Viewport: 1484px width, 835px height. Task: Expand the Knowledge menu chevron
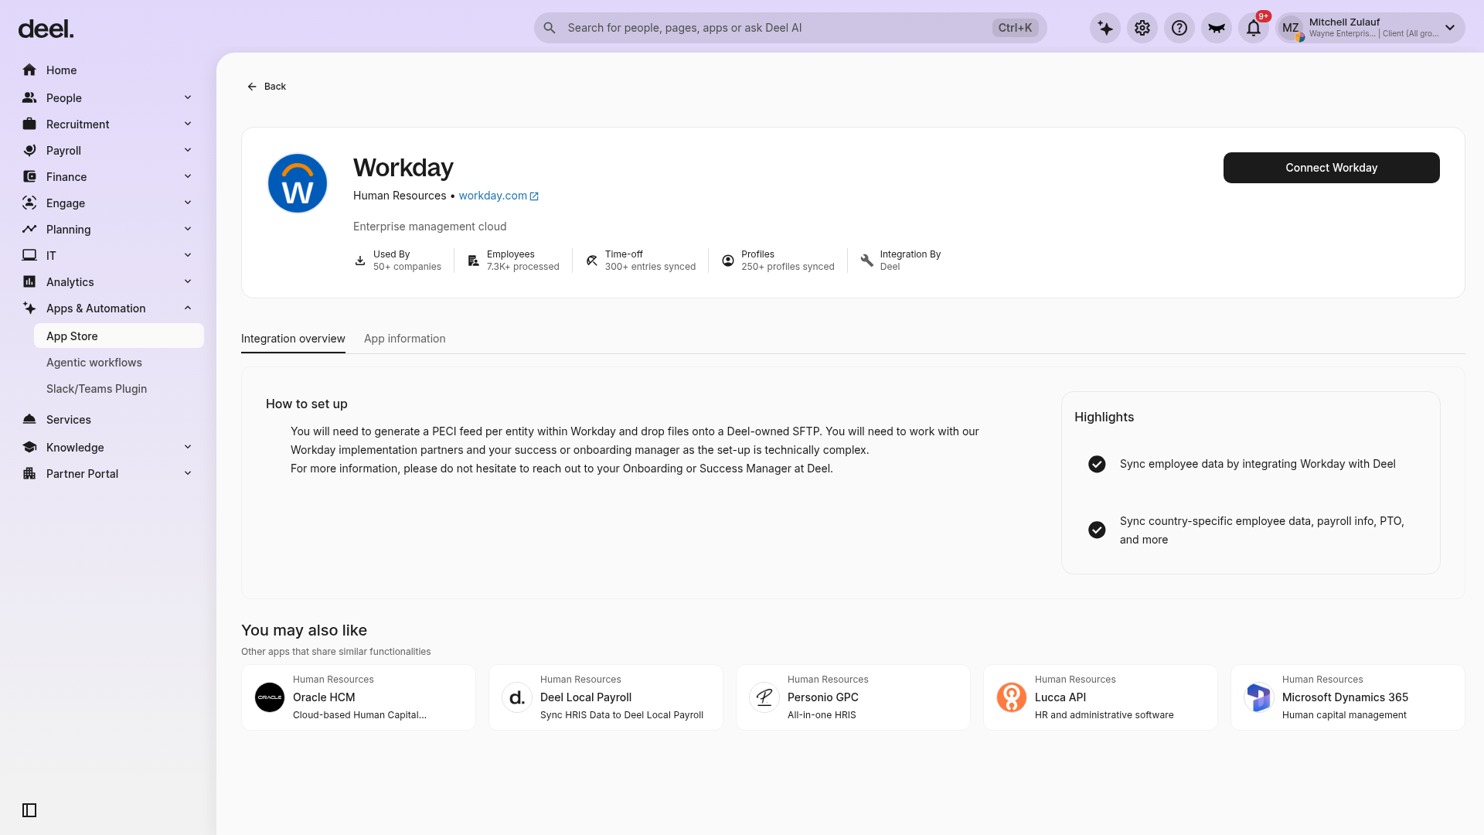click(188, 447)
